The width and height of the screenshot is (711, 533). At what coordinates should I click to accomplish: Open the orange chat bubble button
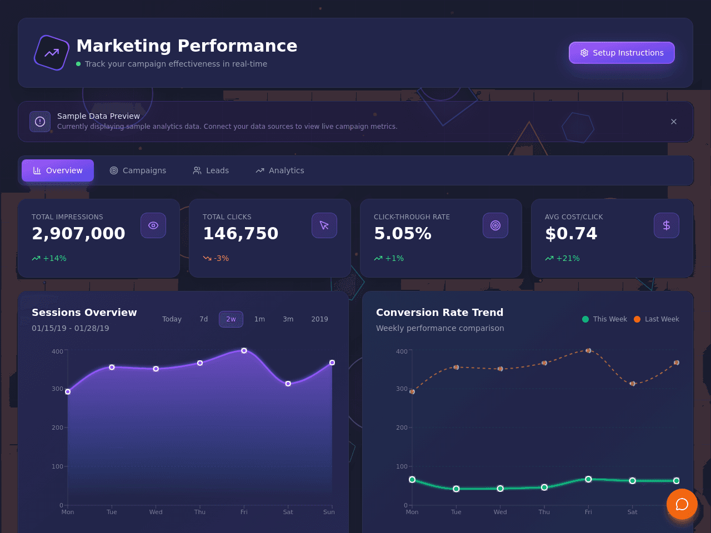click(x=682, y=504)
